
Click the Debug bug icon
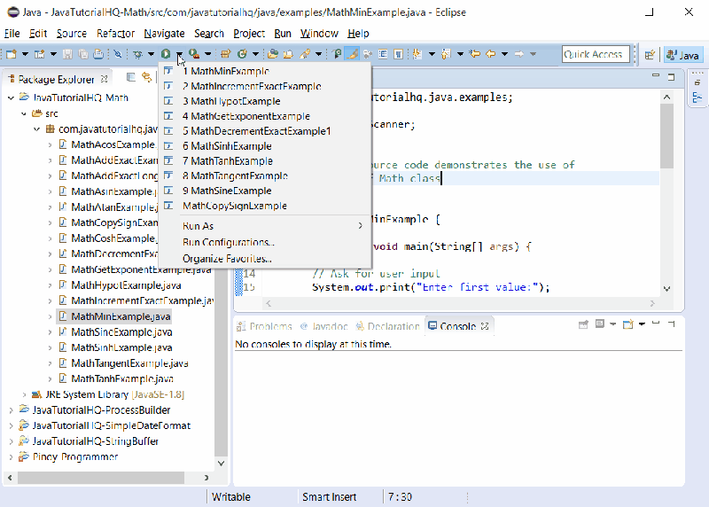pos(138,54)
